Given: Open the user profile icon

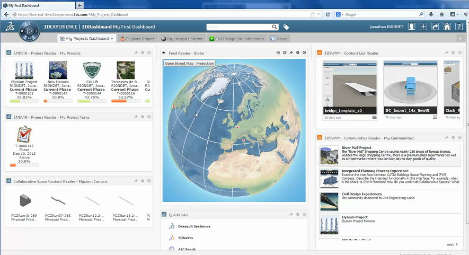Looking at the screenshot, I should [412, 27].
